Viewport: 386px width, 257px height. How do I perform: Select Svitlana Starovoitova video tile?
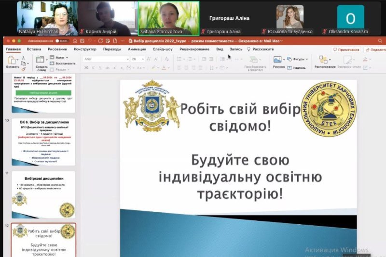(x=168, y=18)
